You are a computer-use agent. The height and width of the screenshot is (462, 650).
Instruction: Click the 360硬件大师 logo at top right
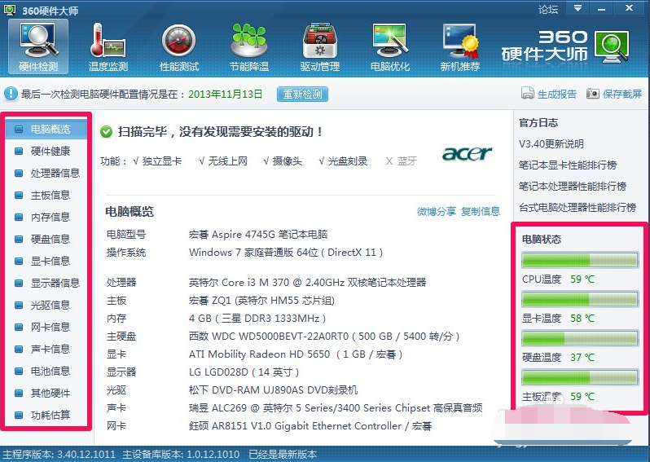point(564,46)
